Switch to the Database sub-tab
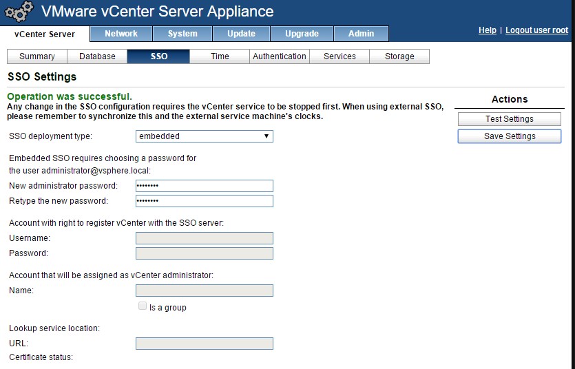The height and width of the screenshot is (369, 575). [x=97, y=56]
